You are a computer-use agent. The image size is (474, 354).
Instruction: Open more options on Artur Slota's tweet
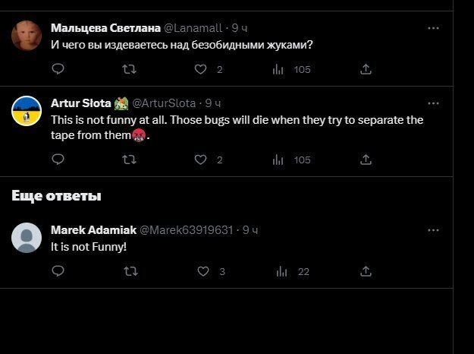point(433,103)
